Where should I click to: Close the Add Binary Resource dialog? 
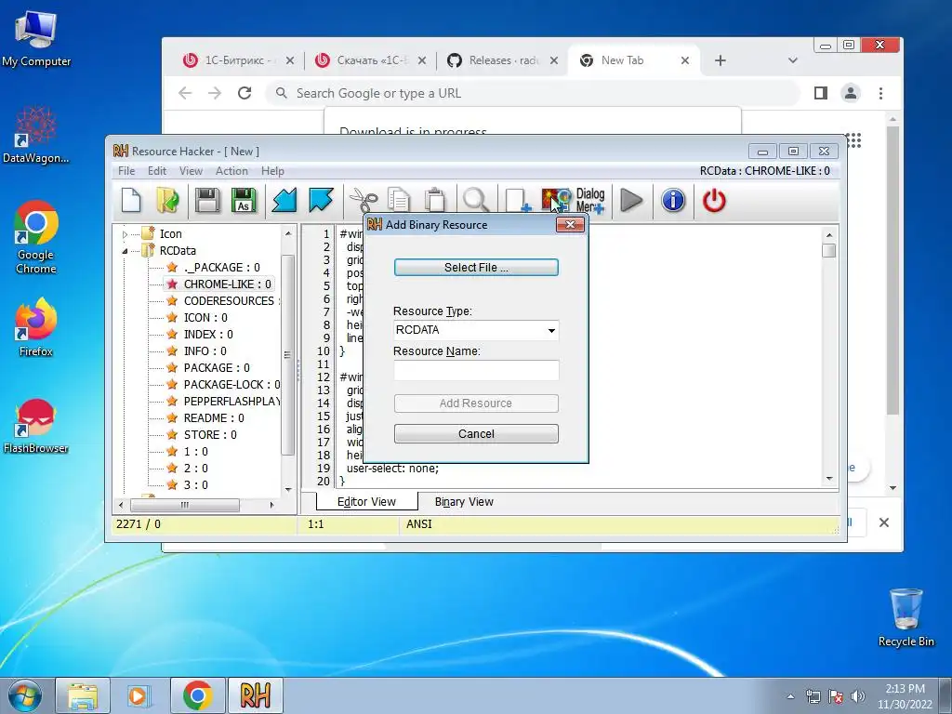(570, 225)
